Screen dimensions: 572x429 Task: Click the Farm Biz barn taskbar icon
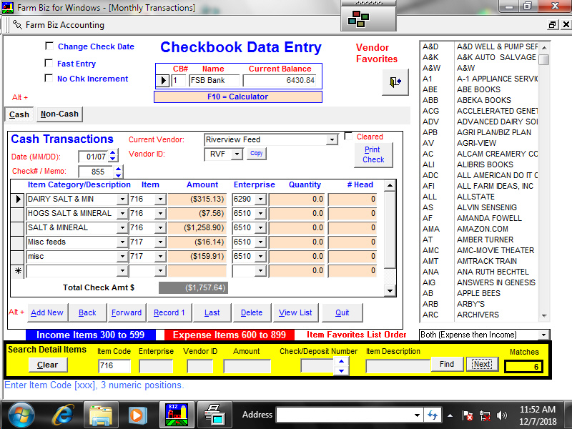coord(177,415)
